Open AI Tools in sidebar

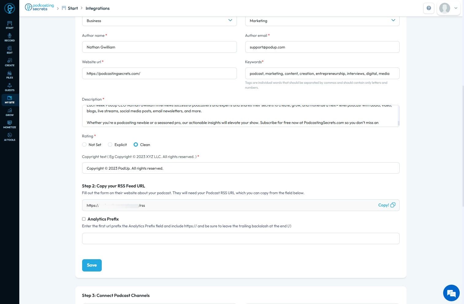click(10, 137)
